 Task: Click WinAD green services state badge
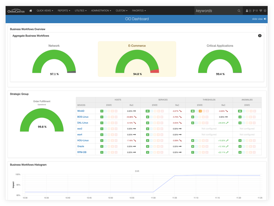148,111
